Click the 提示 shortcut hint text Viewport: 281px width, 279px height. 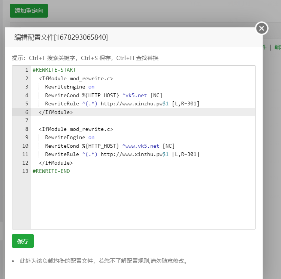[x=85, y=58]
